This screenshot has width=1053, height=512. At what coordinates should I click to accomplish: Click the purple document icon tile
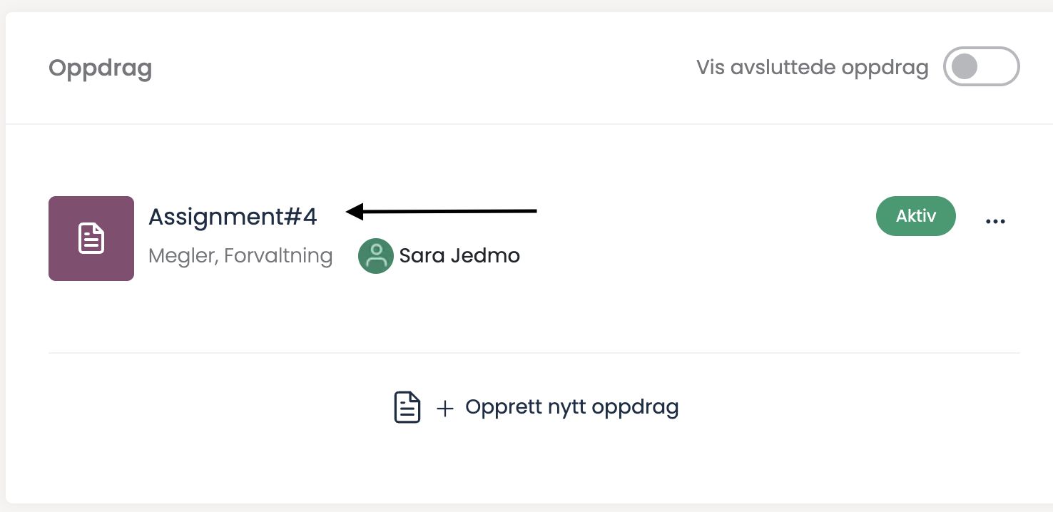point(91,238)
